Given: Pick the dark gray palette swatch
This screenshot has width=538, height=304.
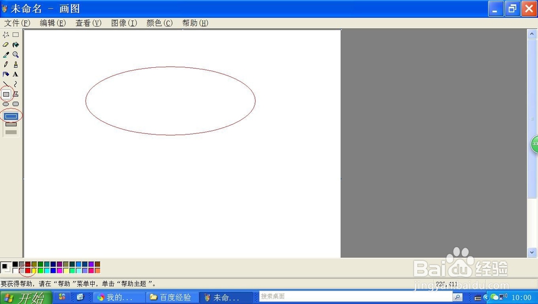Looking at the screenshot, I should [22, 264].
